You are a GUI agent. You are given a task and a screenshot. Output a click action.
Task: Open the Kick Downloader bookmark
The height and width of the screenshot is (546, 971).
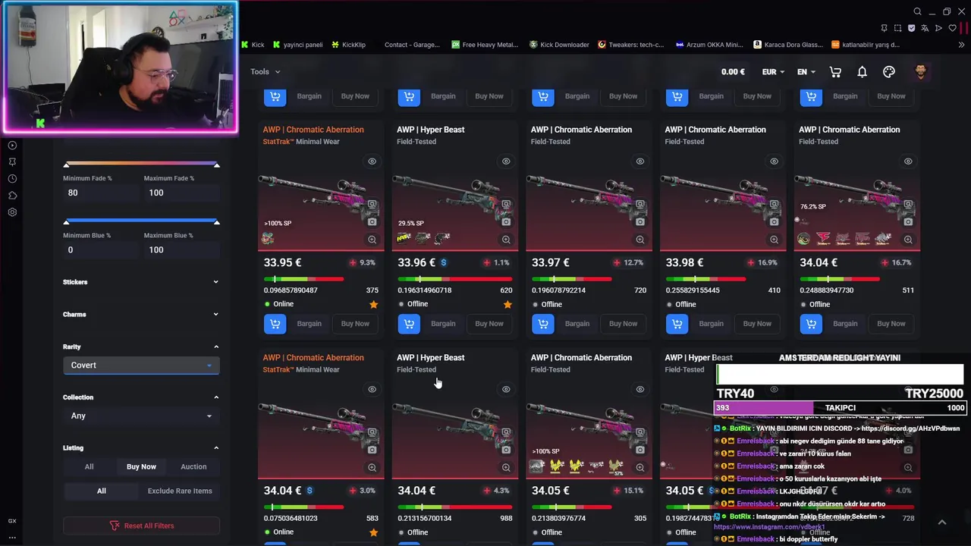[x=559, y=45]
